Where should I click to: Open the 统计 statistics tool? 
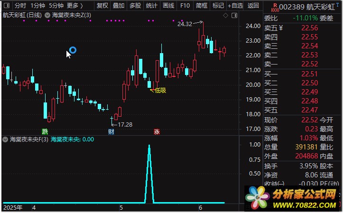pos(151,6)
